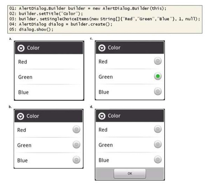Viewport: 208px width, 184px height.
Task: Select the Red radio button in dialog b
Action: (x=76, y=129)
